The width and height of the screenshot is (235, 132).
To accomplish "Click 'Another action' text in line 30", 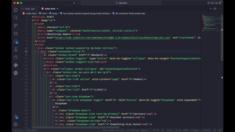I will pos(121,117).
